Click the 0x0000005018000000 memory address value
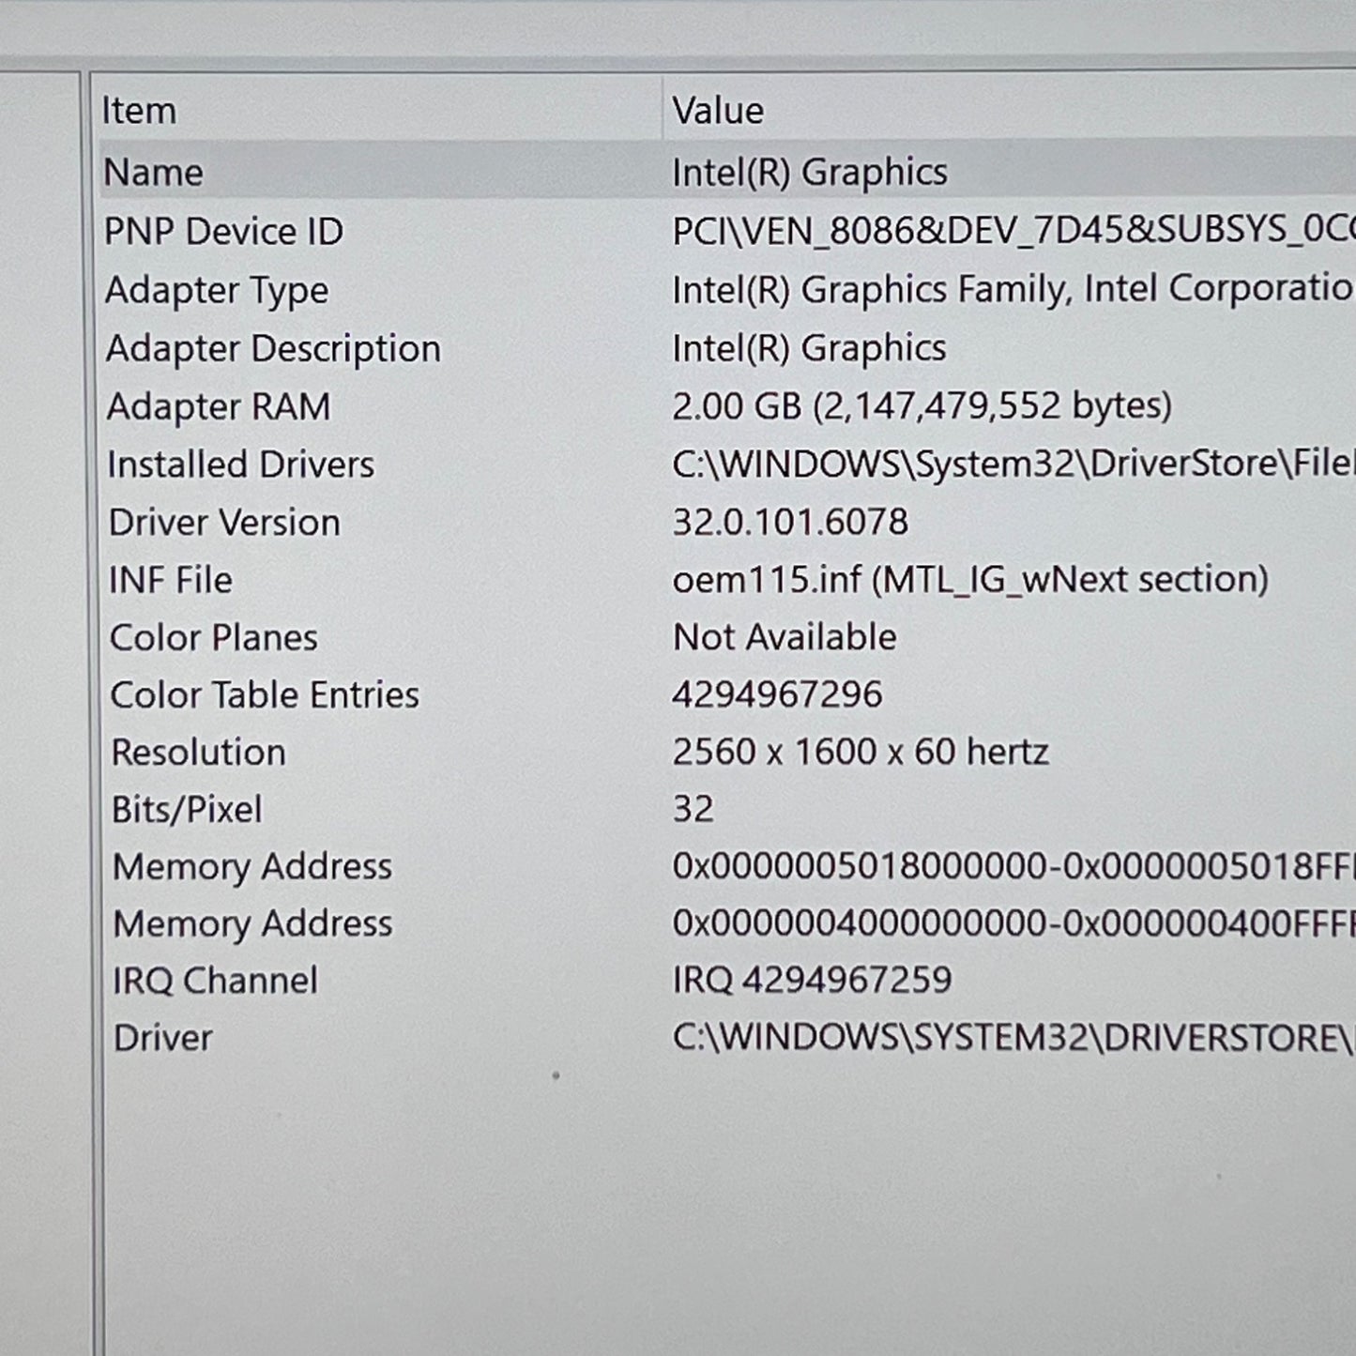This screenshot has height=1356, width=1356. pyautogui.click(x=1013, y=866)
